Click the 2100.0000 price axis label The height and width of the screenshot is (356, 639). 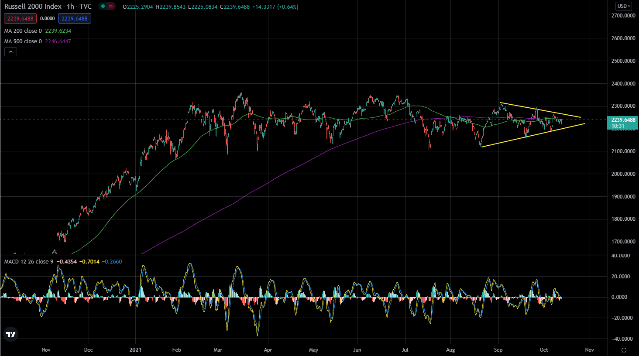tap(623, 151)
